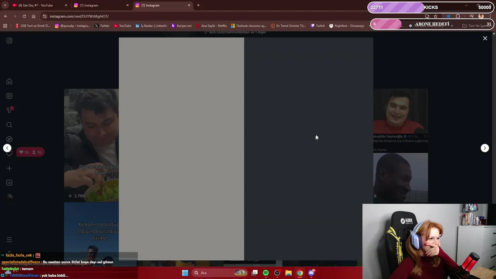Go to the previous reel with the left arrow
Image resolution: width=496 pixels, height=279 pixels.
point(7,148)
